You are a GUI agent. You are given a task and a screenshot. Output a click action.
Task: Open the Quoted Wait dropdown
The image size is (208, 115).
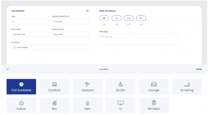71,21
